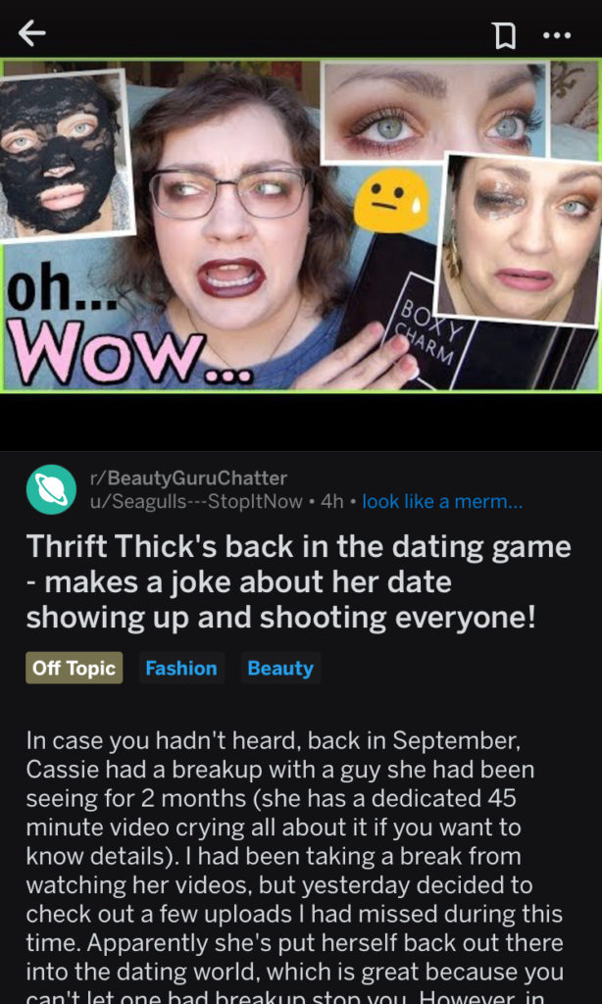Tap the sweating emoji in the thumbnail

click(x=391, y=200)
